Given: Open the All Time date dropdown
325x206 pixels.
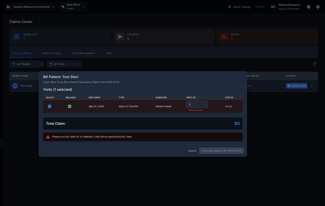Looking at the screenshot, I should point(64,64).
